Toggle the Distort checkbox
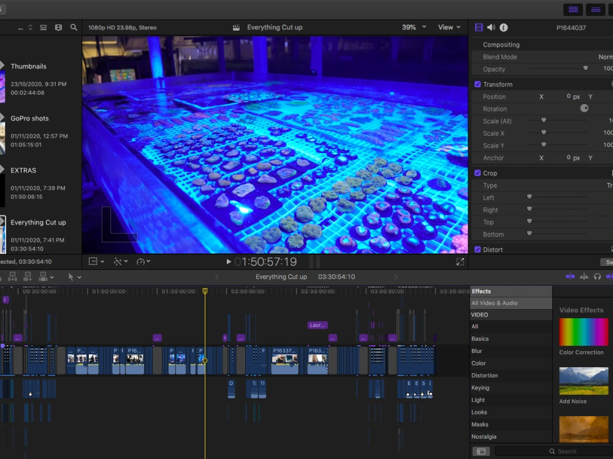The height and width of the screenshot is (459, 613). pos(478,250)
